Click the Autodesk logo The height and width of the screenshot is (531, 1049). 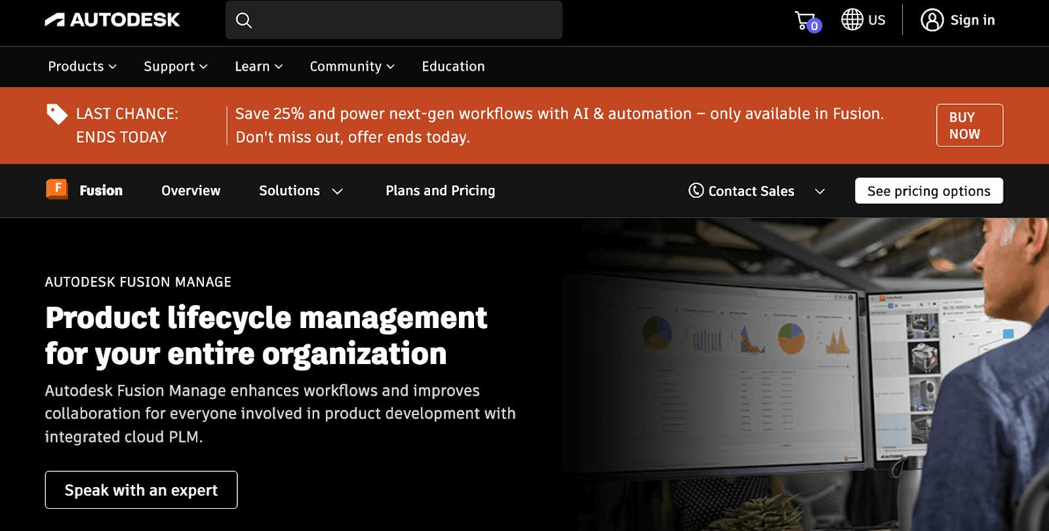(x=112, y=20)
